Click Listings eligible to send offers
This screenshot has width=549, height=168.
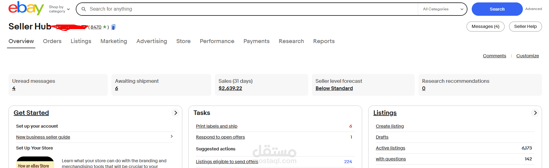pos(227,162)
